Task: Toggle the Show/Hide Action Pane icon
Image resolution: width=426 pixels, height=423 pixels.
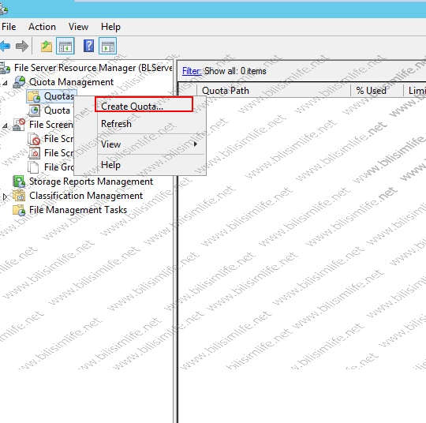Action: click(108, 46)
